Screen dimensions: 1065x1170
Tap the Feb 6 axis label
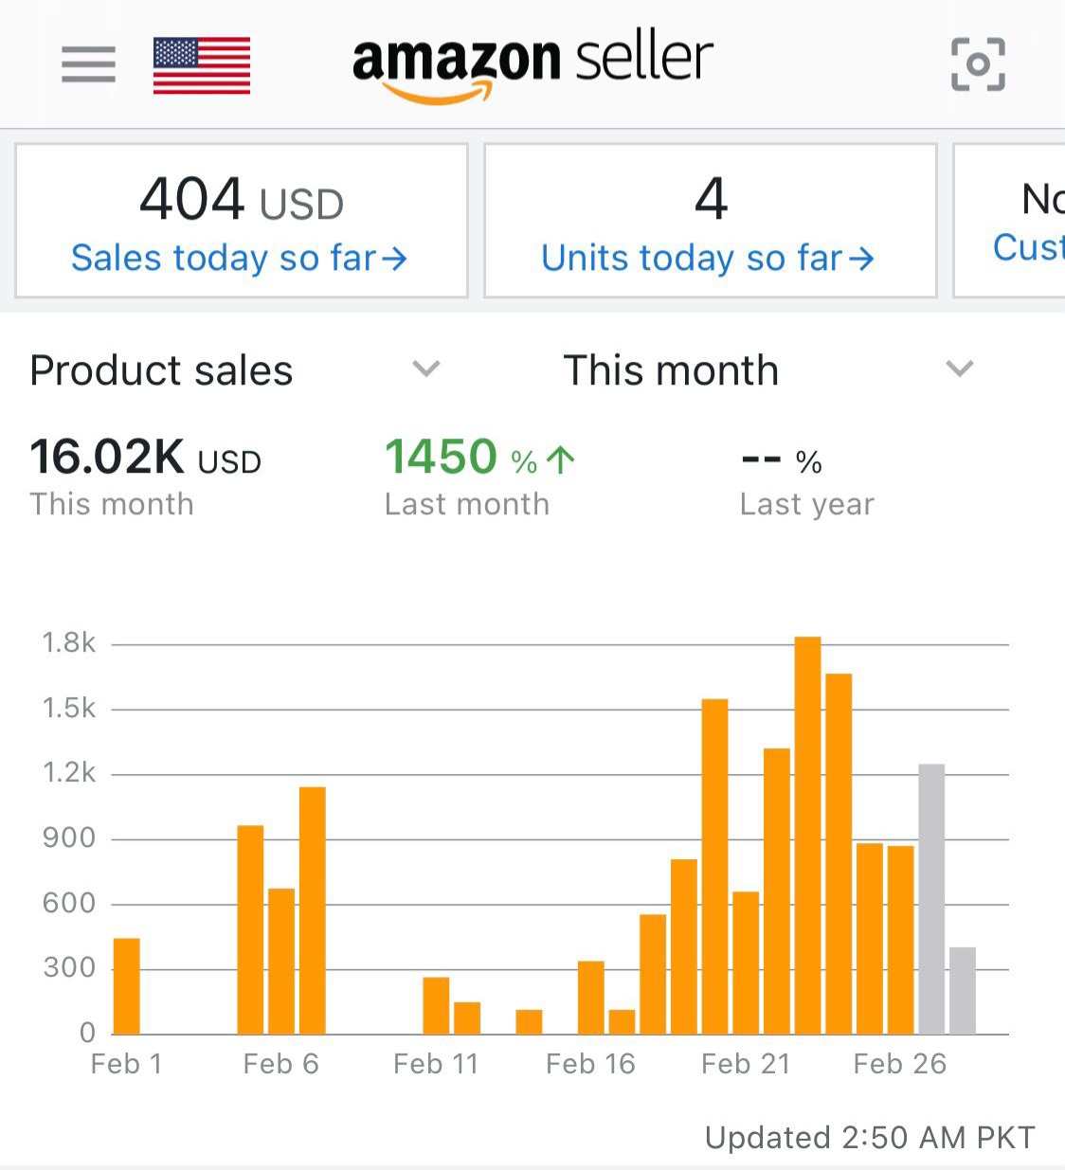click(x=280, y=1064)
